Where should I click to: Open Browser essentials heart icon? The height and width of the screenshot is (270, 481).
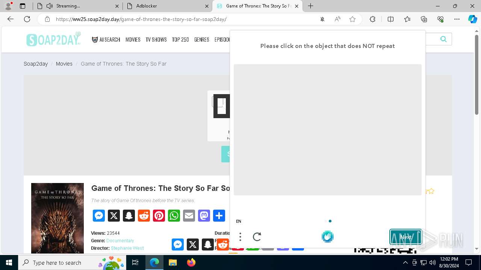pyautogui.click(x=440, y=19)
